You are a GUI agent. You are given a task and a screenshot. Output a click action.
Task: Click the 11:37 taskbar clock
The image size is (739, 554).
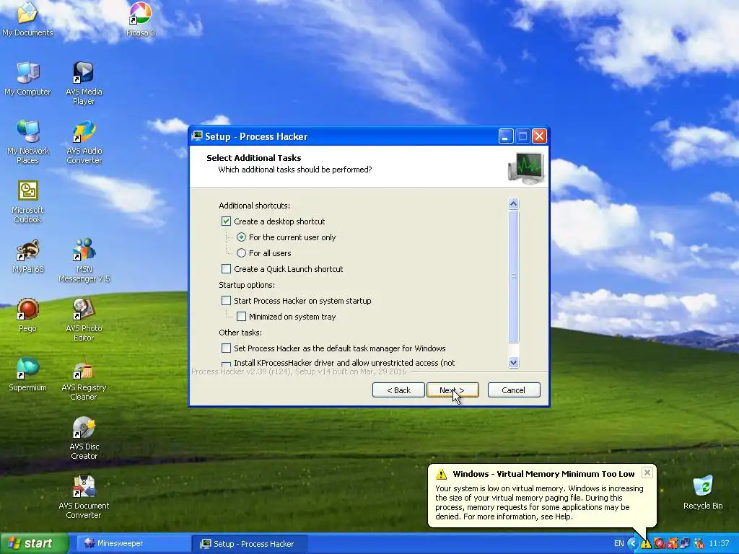tap(720, 544)
